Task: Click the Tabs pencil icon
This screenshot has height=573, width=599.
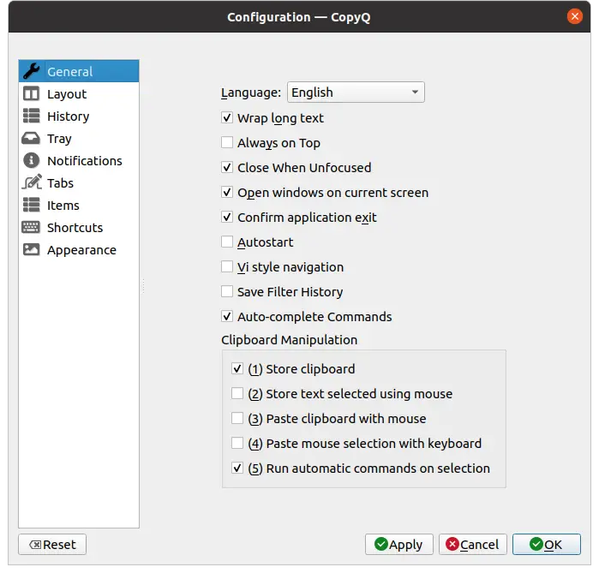Action: pyautogui.click(x=32, y=182)
